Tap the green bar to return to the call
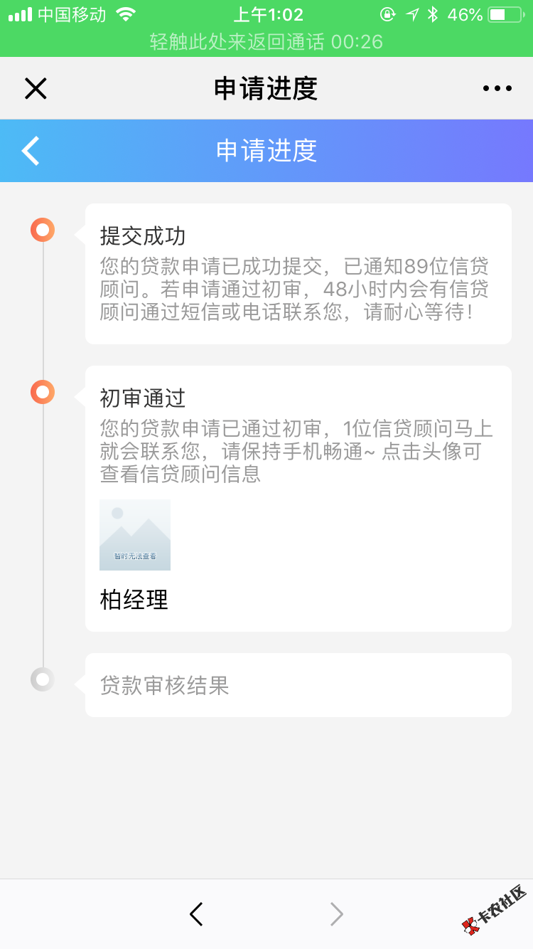 pos(266,42)
